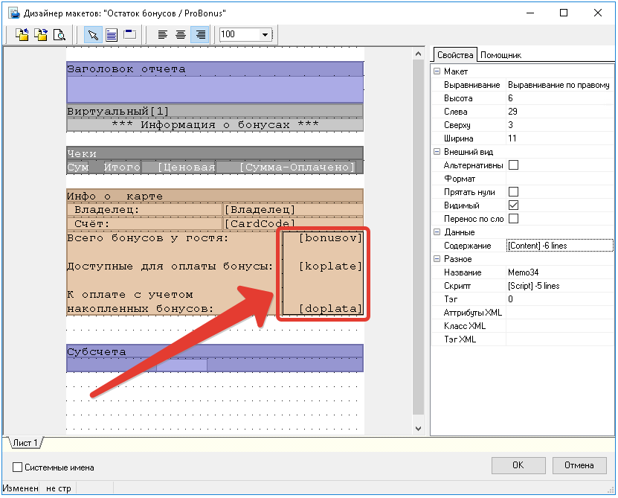
Task: Select the Итого memo in Чеки band
Action: (x=122, y=167)
